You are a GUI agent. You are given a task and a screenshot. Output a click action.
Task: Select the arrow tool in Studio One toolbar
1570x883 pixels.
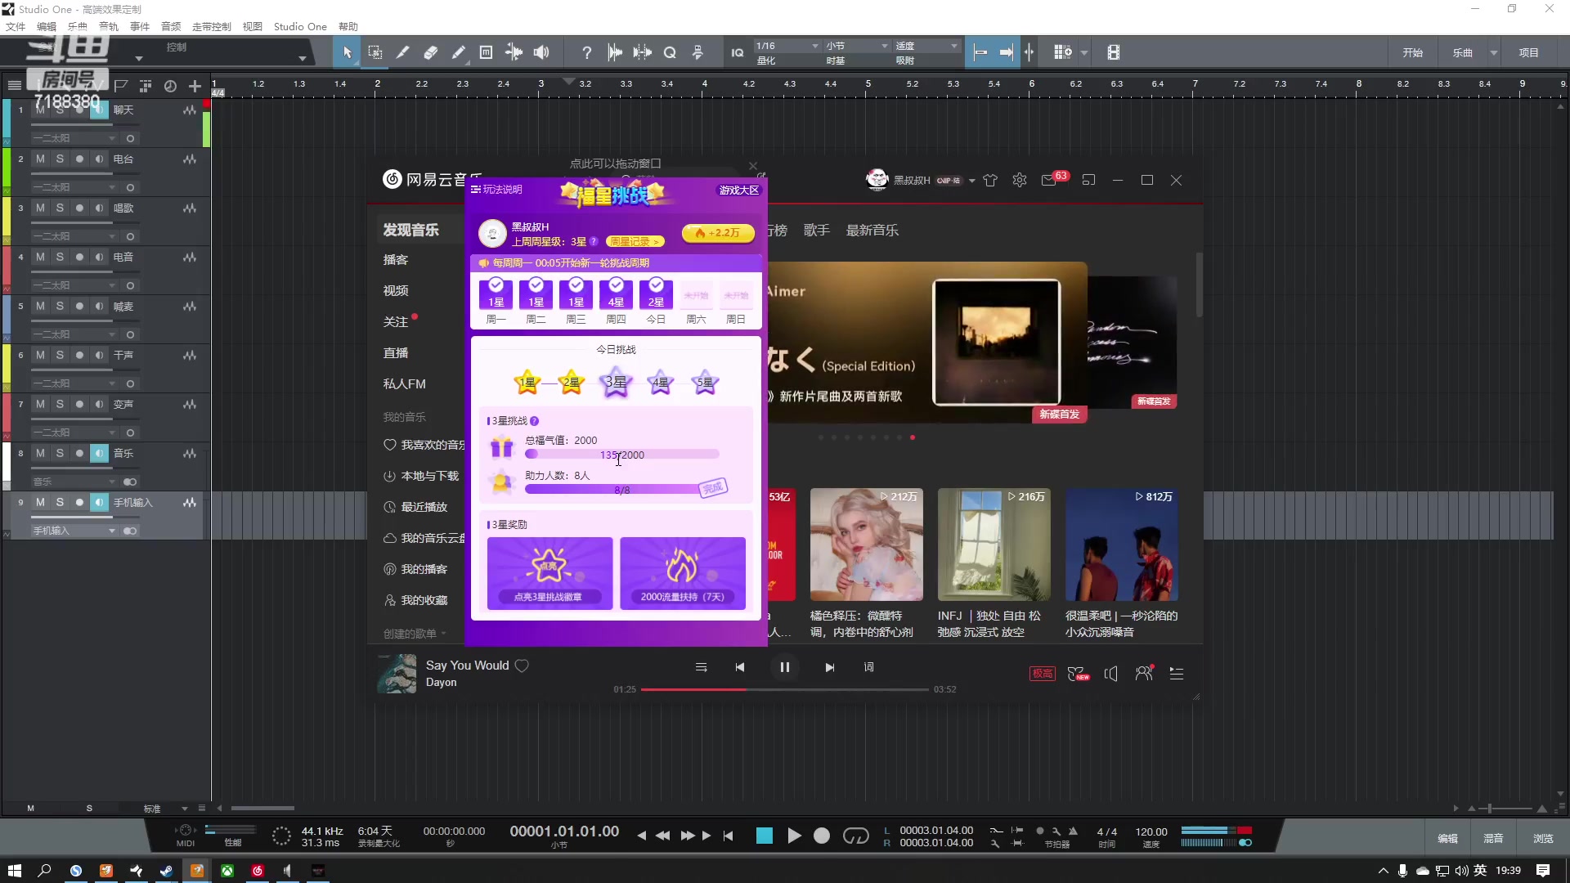[347, 52]
